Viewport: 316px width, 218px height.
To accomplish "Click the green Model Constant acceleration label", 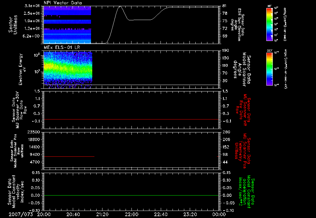I will click(x=247, y=192).
